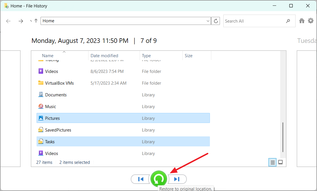Click the previous version panel edge
Viewport: 317px width, 191px height.
[10, 108]
